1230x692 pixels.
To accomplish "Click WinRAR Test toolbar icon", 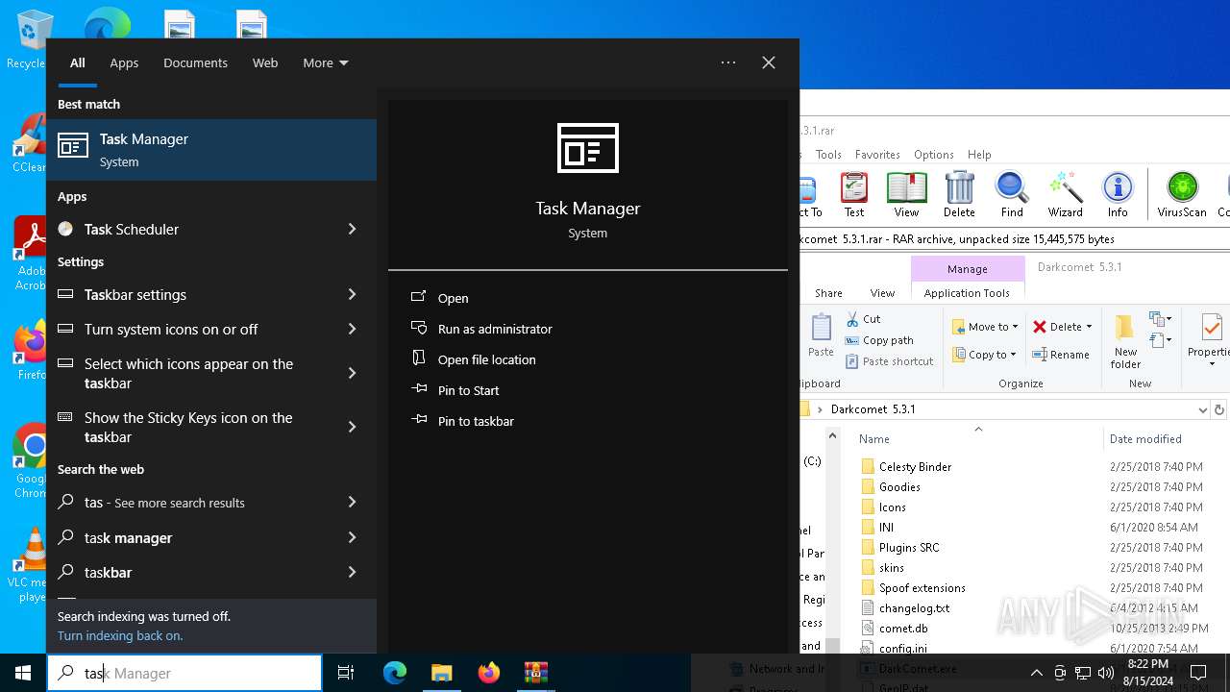I will (853, 195).
